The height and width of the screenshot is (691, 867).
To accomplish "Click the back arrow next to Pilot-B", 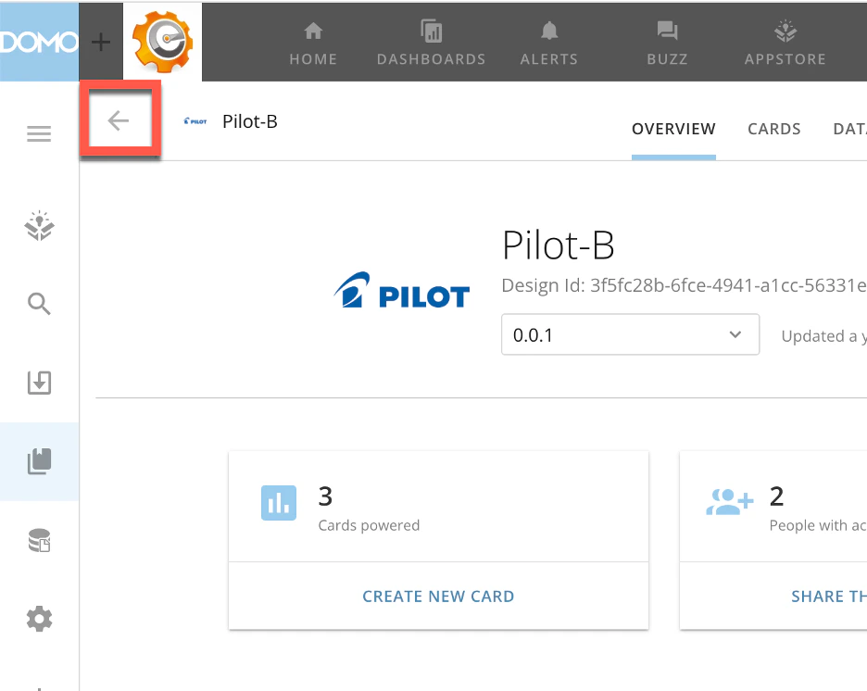I will pos(119,120).
